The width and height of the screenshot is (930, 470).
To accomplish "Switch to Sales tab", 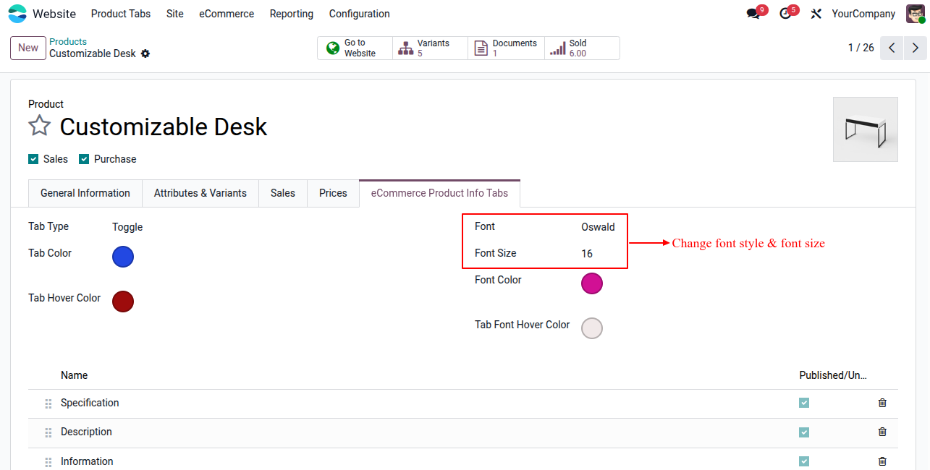I will pos(283,193).
